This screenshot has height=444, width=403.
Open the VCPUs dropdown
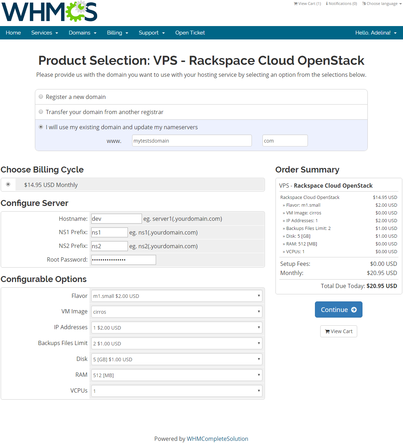[176, 391]
